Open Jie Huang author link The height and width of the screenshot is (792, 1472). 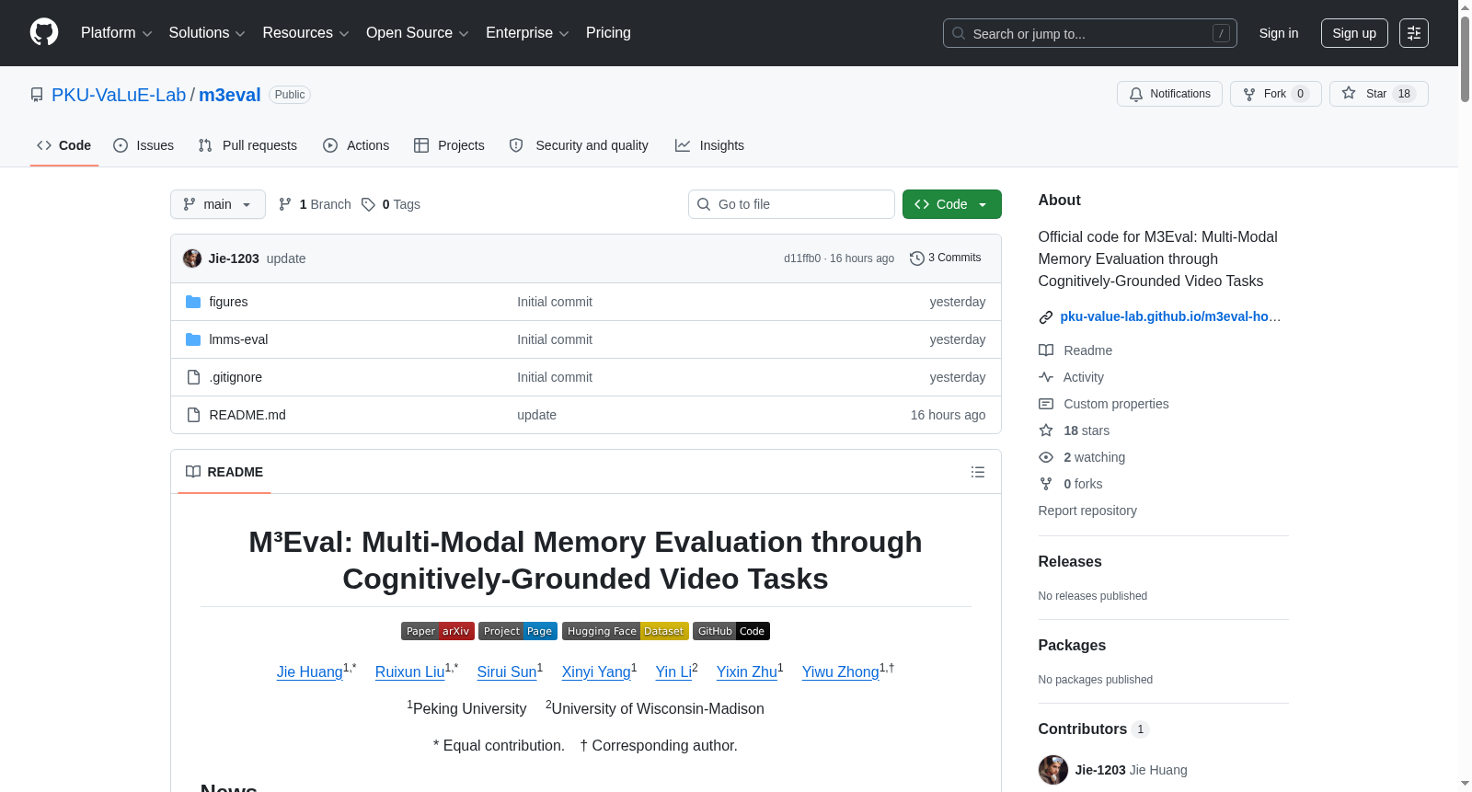coord(310,672)
